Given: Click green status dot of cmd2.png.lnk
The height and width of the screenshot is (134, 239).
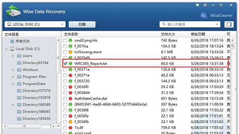Looking at the screenshot, I should tap(70, 40).
